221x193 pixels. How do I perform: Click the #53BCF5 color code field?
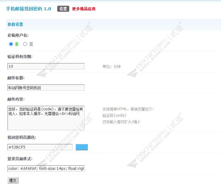(40, 147)
